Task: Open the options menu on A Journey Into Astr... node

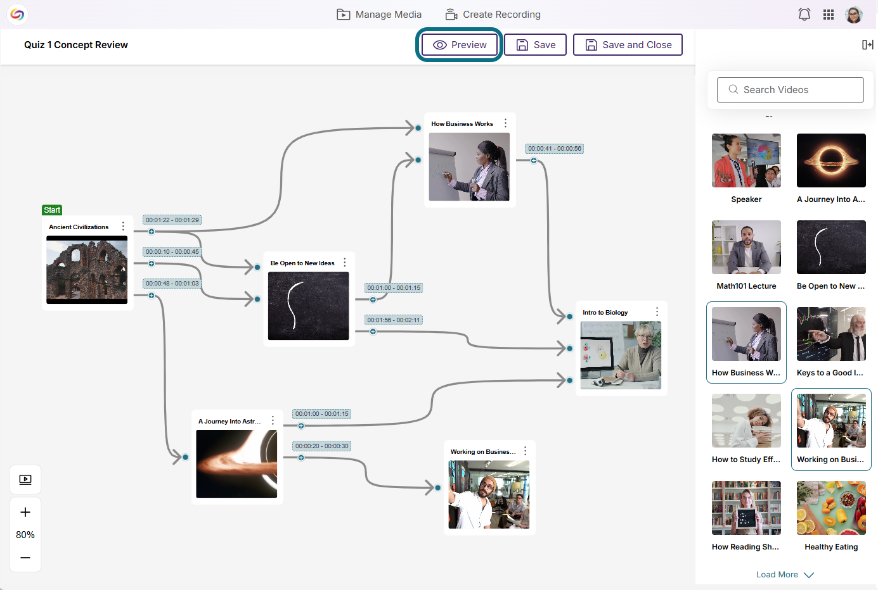Action: tap(273, 421)
